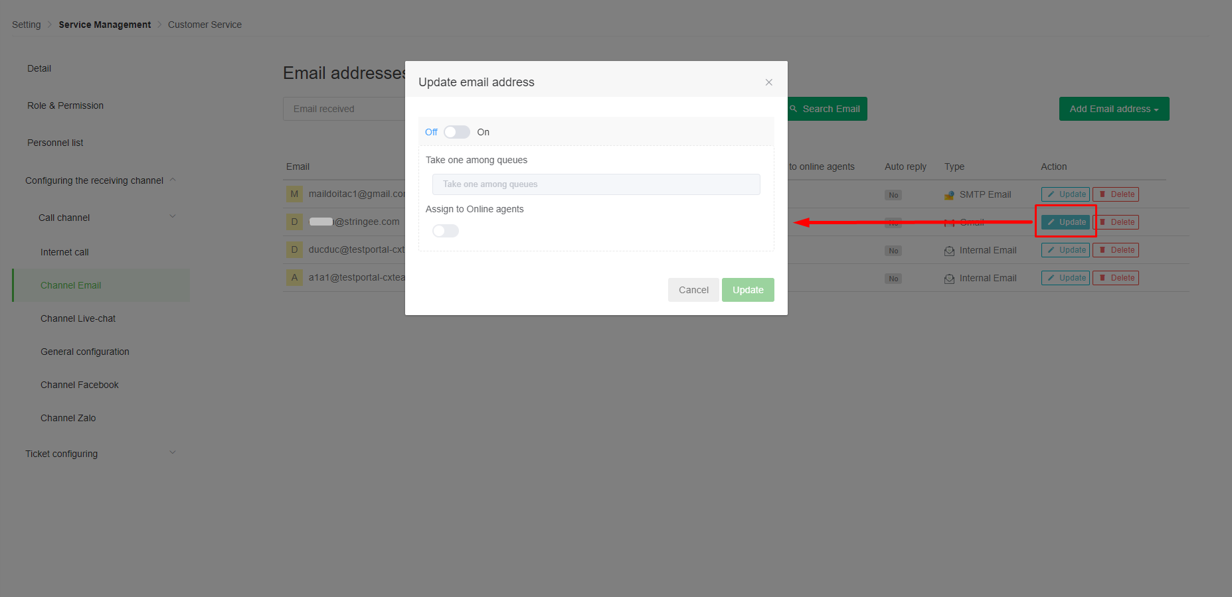1232x597 pixels.
Task: Collapse Configuring the receiving channel
Action: pos(101,180)
